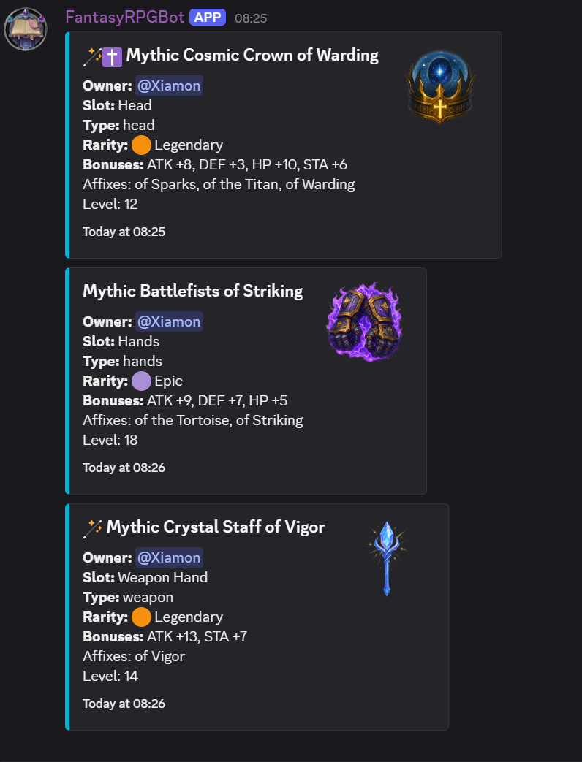Click the sparkles emoji before Crystal Staff title
Image resolution: width=582 pixels, height=762 pixels.
93,526
